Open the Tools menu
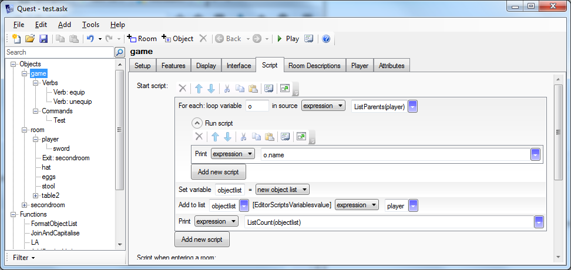This screenshot has height=270, width=571. (90, 25)
